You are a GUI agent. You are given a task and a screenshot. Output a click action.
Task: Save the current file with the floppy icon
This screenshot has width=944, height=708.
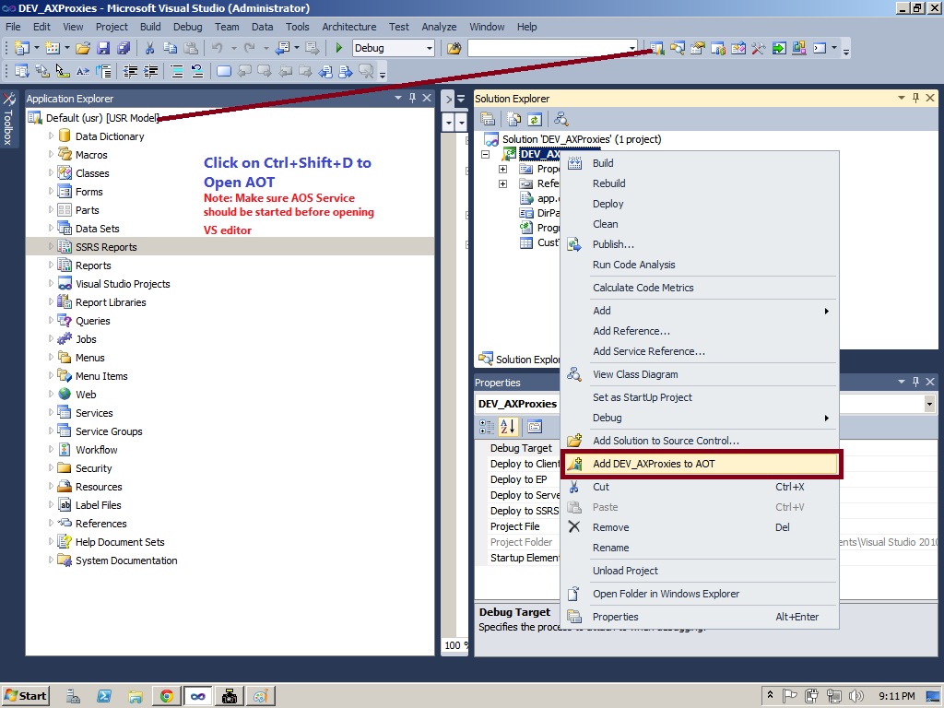click(103, 48)
